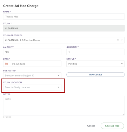Open the Status dropdown showing Pending
Image resolution: width=127 pixels, height=132 pixels.
click(x=96, y=64)
